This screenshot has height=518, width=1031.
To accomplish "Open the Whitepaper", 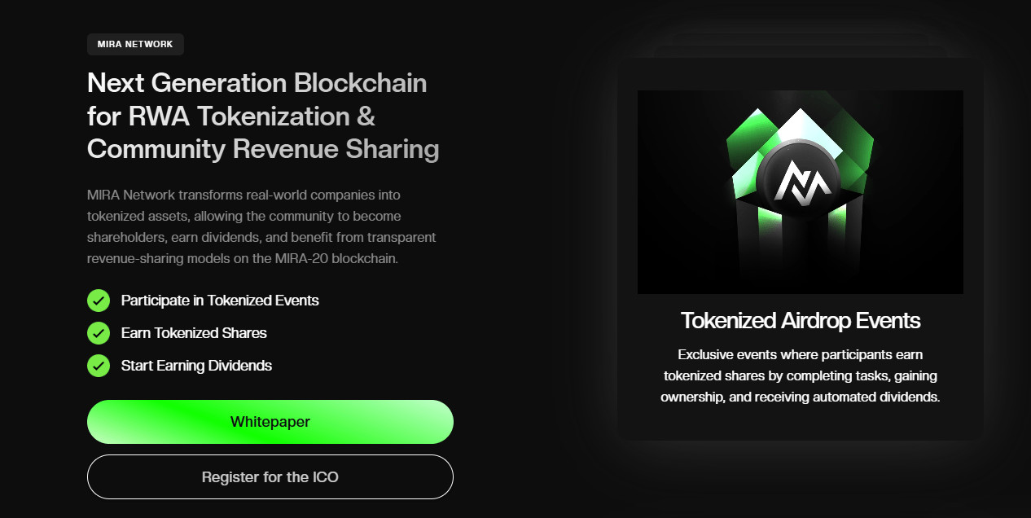I will (x=270, y=421).
